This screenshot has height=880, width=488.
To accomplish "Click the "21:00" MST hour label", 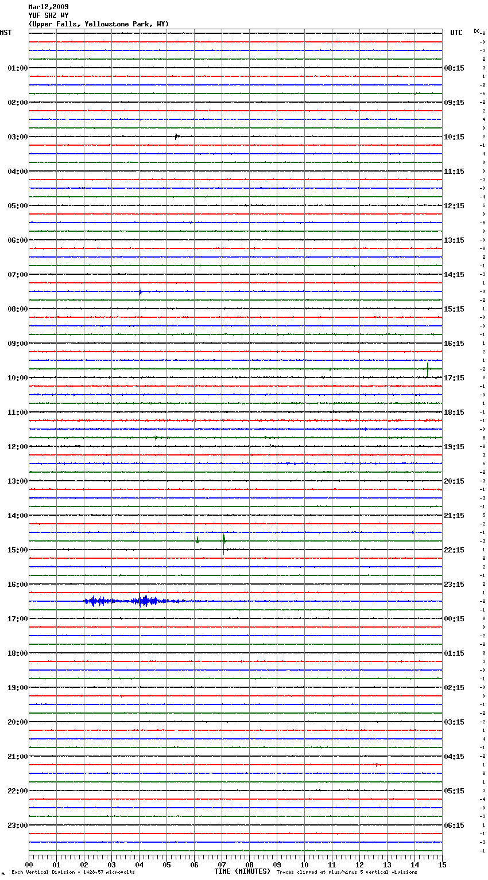I will click(18, 757).
